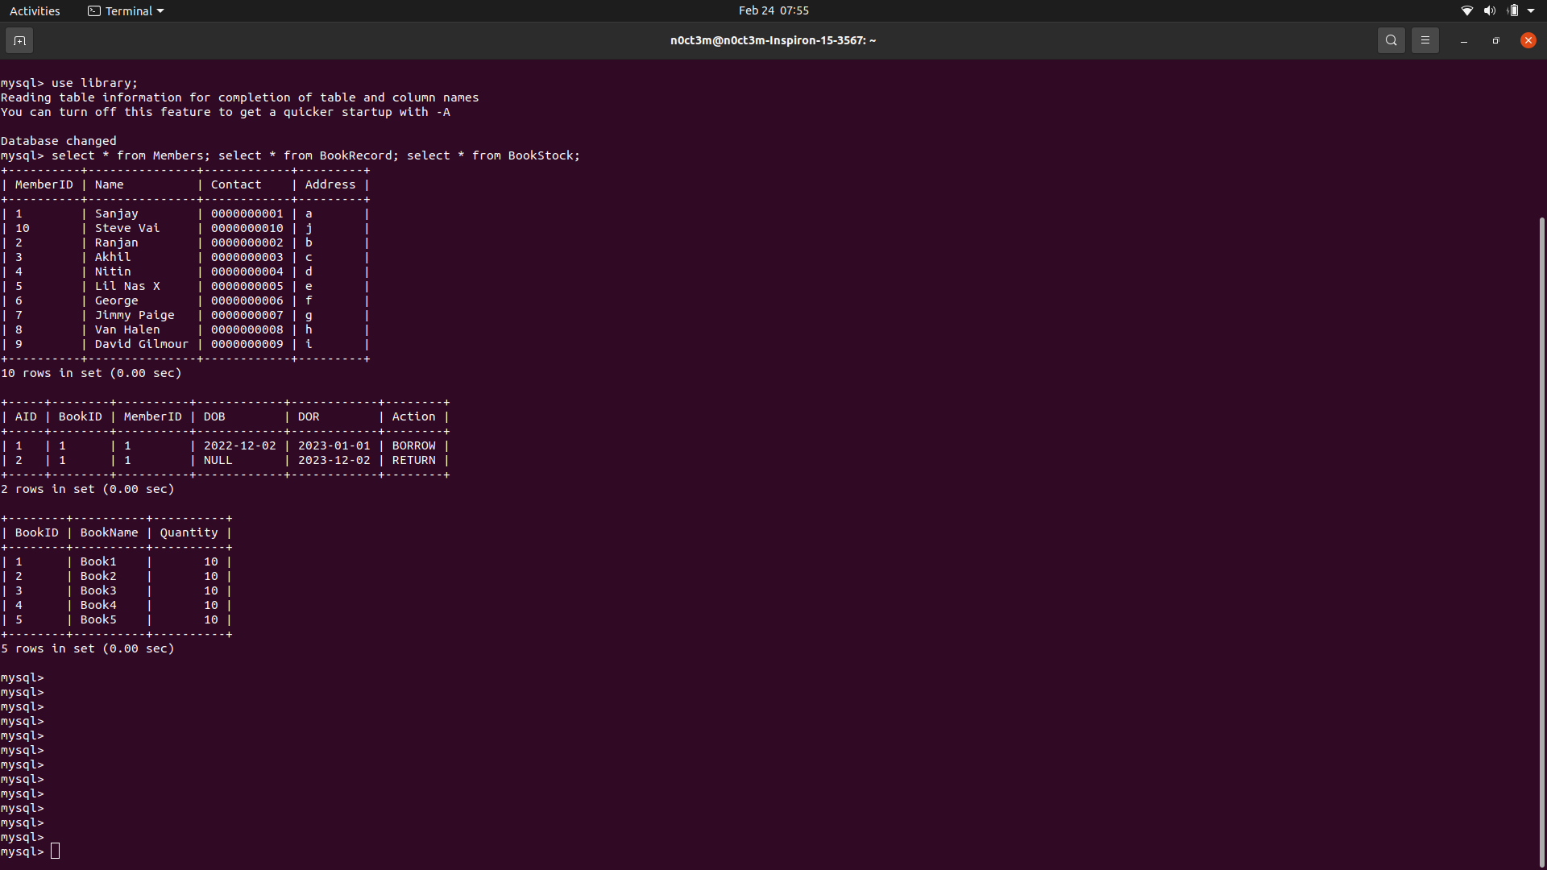Click the RETURN action value

click(414, 460)
